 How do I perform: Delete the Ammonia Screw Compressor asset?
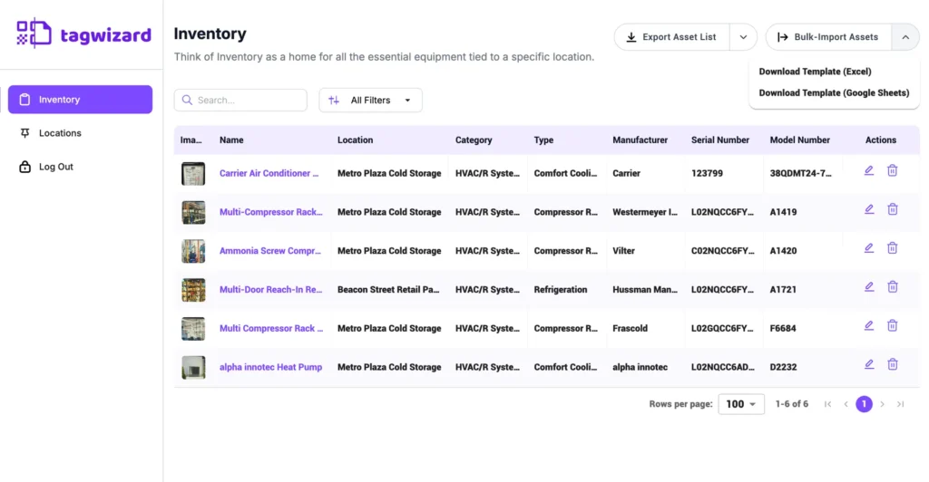coord(893,248)
